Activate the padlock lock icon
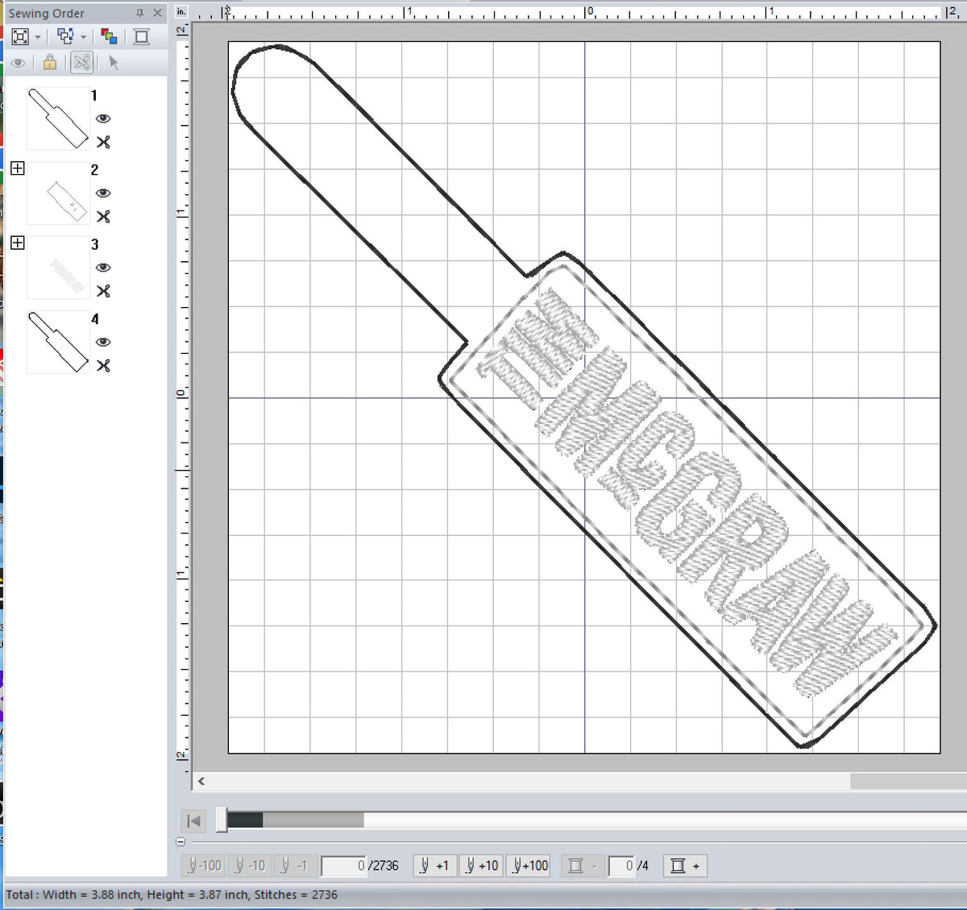Viewport: 967px width, 910px height. [x=49, y=62]
